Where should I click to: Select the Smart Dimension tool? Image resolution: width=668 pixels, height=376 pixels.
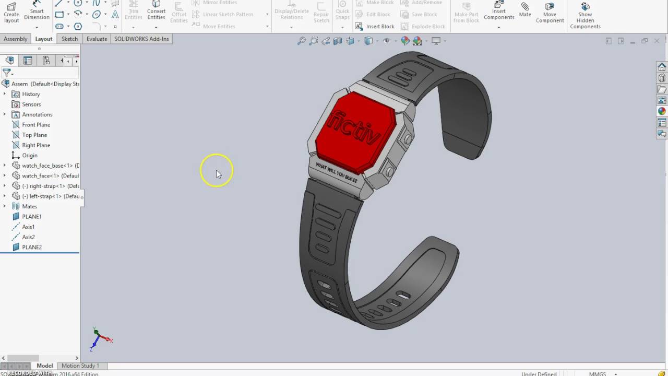point(37,11)
